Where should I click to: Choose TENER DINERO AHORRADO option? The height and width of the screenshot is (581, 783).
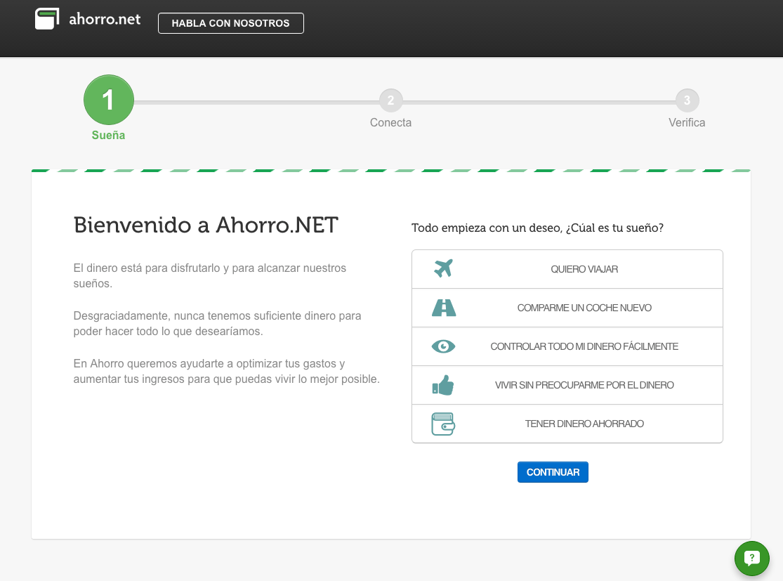[567, 424]
